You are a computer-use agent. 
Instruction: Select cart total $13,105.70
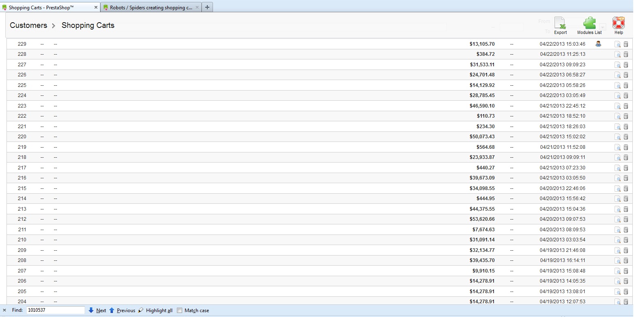click(x=482, y=44)
